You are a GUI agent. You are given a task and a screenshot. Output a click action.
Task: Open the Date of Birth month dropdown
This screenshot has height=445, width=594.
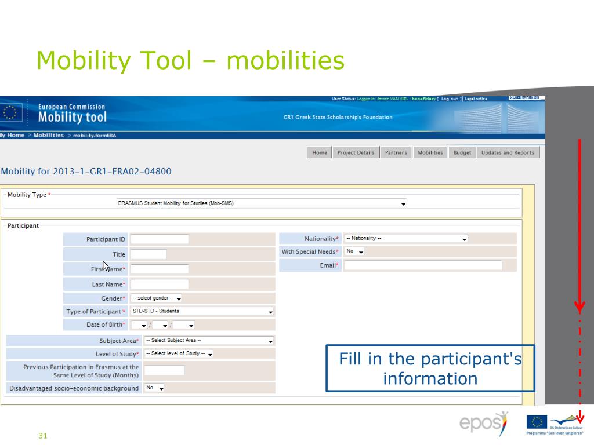(x=160, y=325)
